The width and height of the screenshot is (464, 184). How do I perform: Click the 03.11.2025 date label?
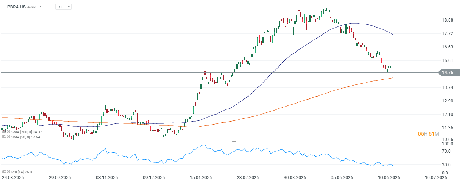pos(107,177)
